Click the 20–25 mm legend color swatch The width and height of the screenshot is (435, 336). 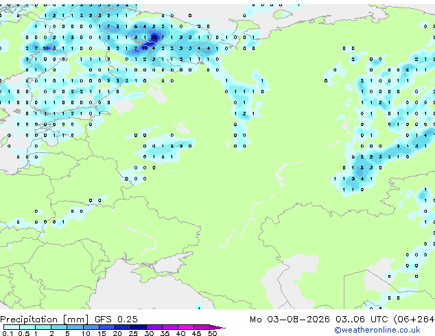pos(122,327)
